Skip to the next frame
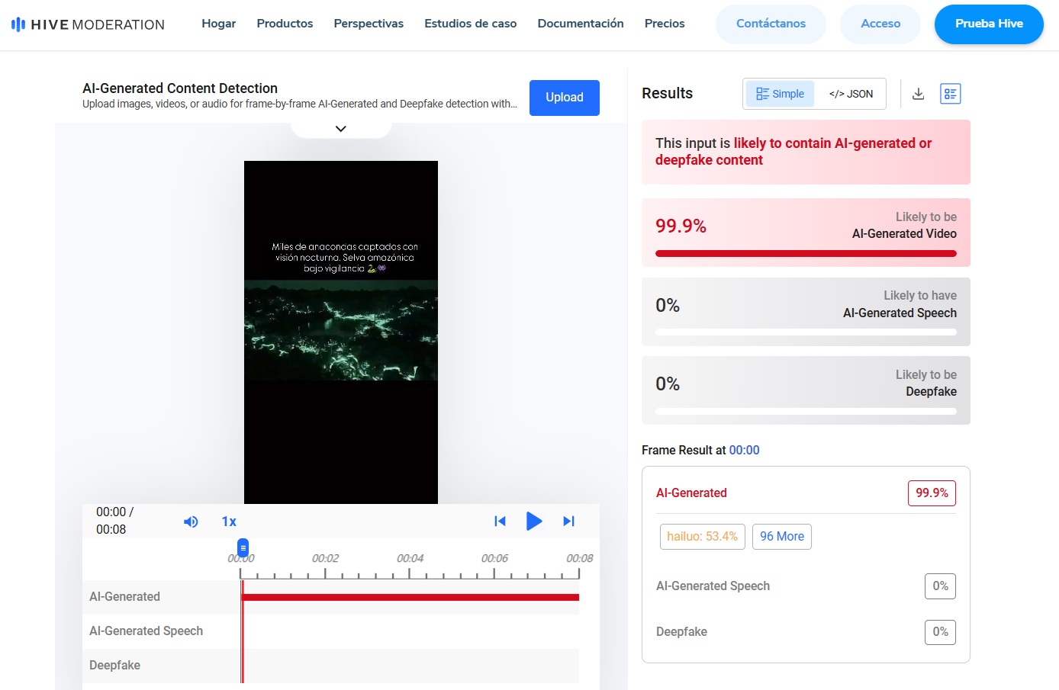 (x=568, y=522)
